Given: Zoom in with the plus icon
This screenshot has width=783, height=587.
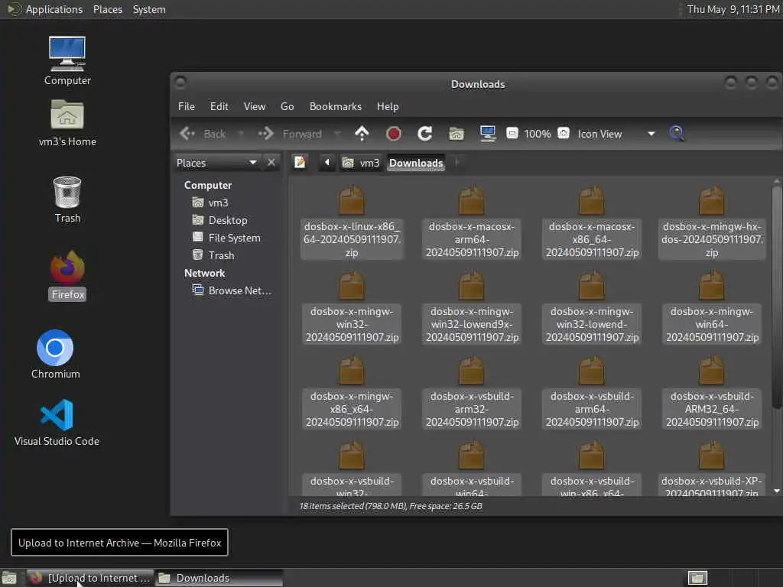Looking at the screenshot, I should [564, 133].
